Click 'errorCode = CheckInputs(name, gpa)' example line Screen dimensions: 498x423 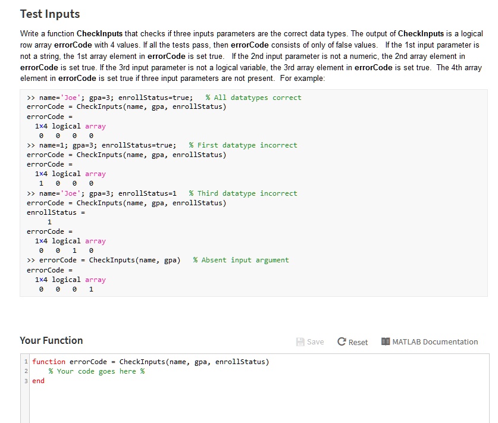(x=109, y=260)
